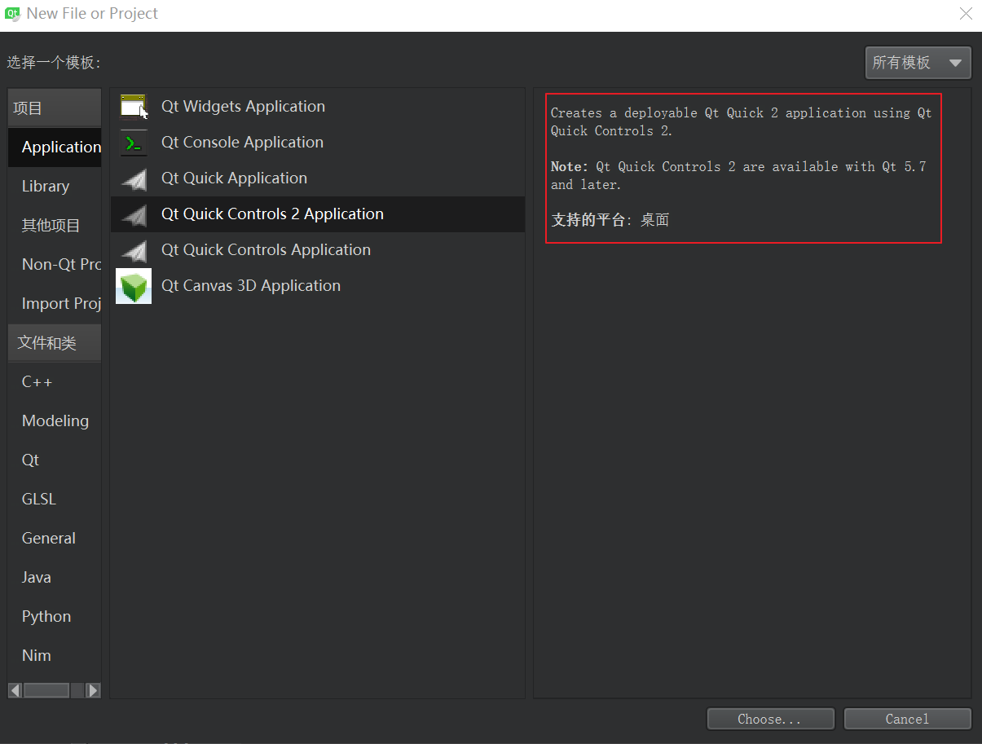Pick Qt Canvas 3D Application template
The width and height of the screenshot is (982, 744).
click(318, 286)
